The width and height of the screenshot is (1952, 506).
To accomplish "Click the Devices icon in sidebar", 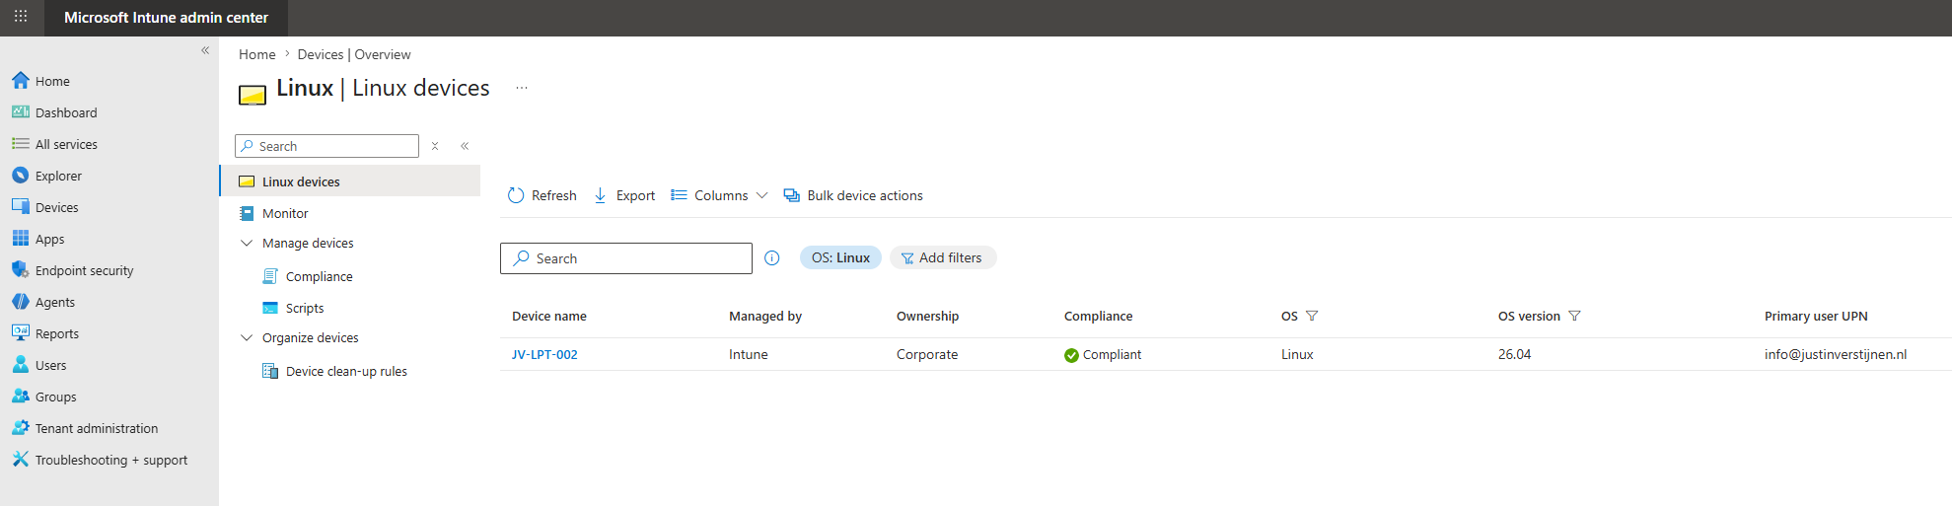I will coord(21,207).
